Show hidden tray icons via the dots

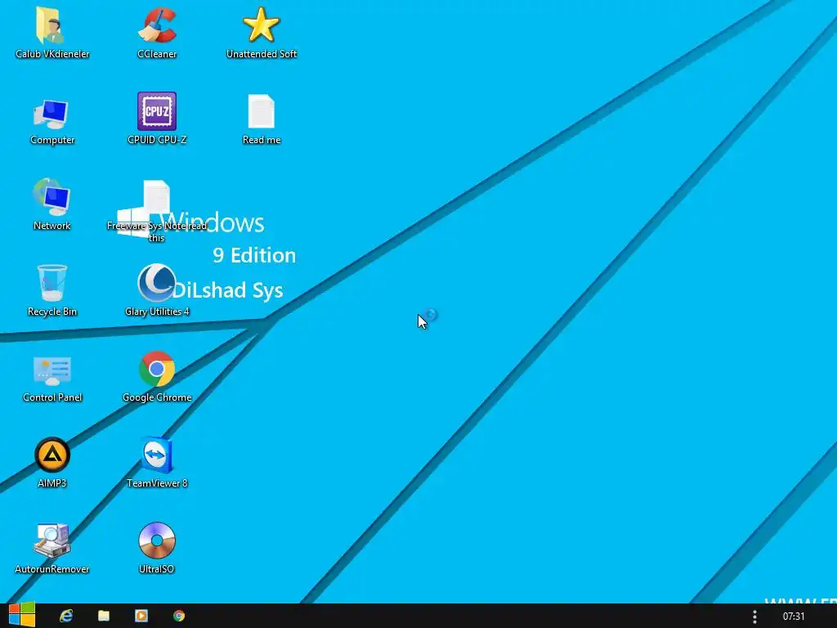point(754,617)
